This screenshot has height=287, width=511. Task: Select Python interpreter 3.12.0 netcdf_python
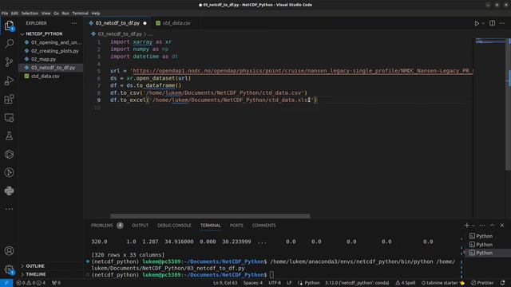pos(357,283)
